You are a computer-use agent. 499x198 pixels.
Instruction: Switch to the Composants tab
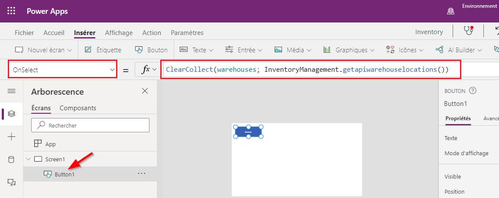(78, 108)
